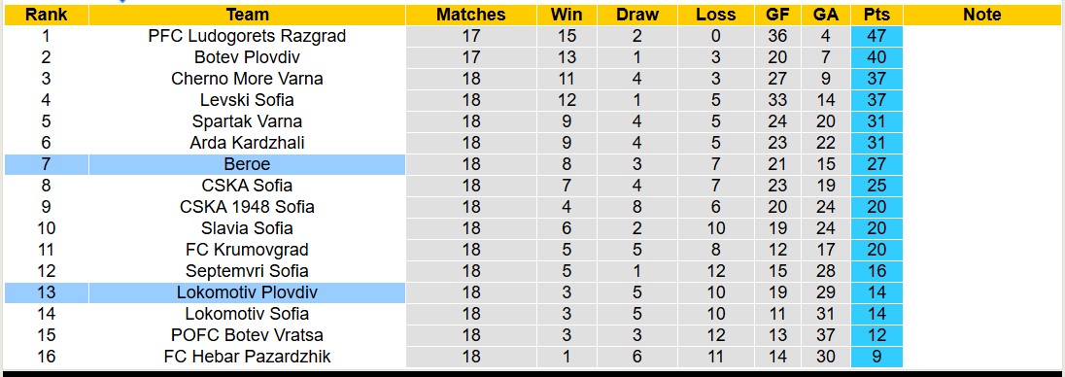
Task: Open PFC Ludogorets Razgrad team link
Action: pyautogui.click(x=247, y=36)
